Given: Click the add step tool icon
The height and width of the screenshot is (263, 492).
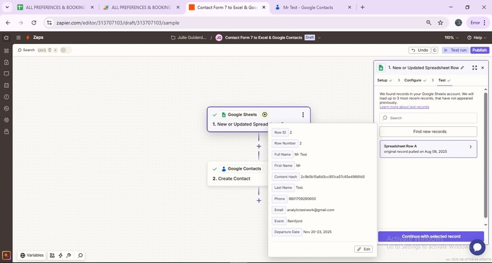Looking at the screenshot, I should (52, 255).
